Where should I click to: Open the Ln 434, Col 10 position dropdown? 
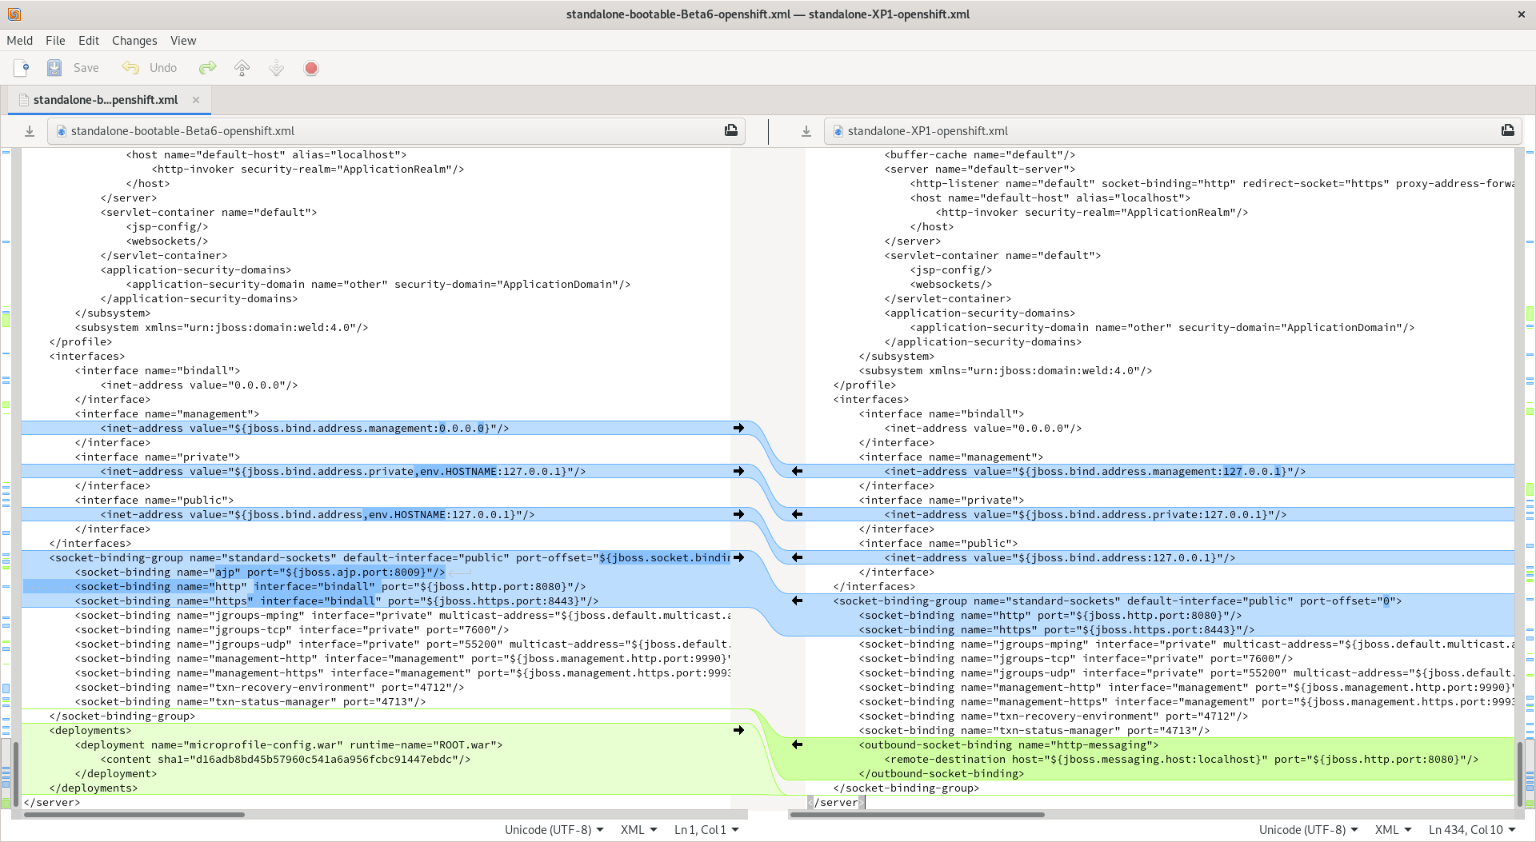click(x=1471, y=829)
